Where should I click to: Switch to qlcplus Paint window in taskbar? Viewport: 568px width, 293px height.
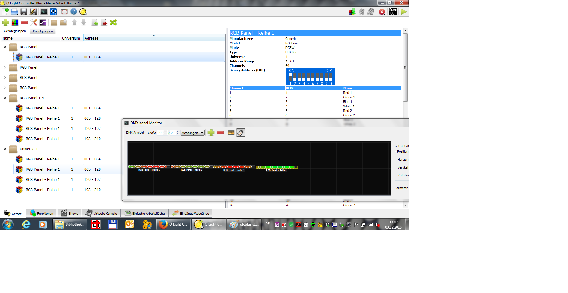(x=244, y=224)
